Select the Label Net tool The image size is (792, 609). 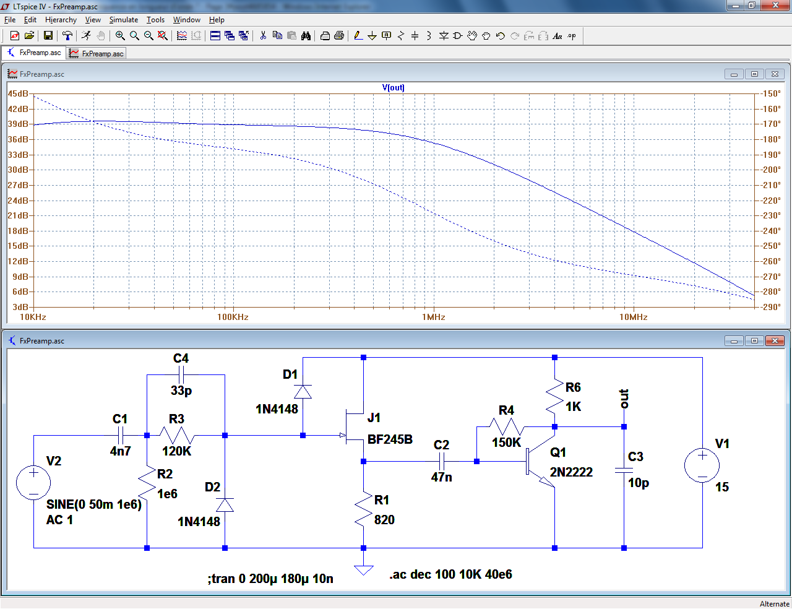point(387,36)
